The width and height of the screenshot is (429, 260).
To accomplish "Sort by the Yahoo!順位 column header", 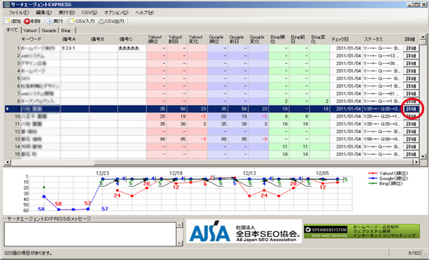I will tap(157, 39).
